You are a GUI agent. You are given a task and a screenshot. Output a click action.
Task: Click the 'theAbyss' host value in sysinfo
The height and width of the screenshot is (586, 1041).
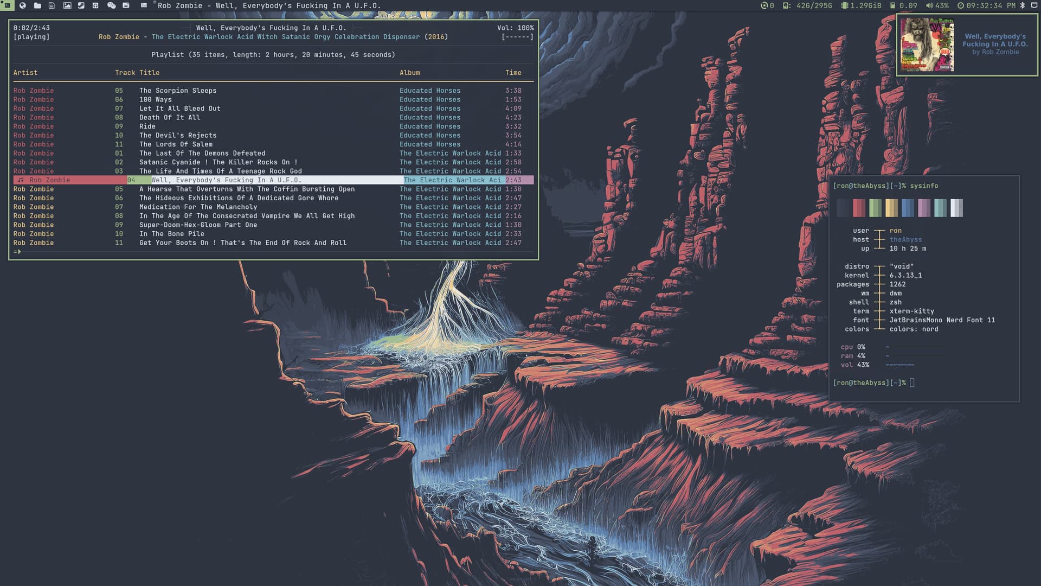[905, 240]
